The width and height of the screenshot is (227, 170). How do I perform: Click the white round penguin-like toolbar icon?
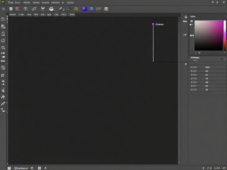pyautogui.click(x=51, y=9)
